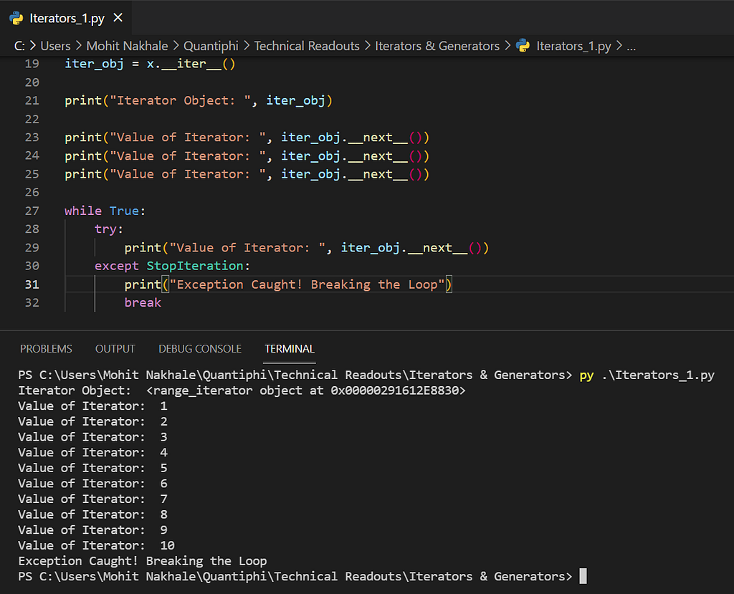734x594 pixels.
Task: Click line number 31 in the gutter
Action: pyautogui.click(x=32, y=284)
